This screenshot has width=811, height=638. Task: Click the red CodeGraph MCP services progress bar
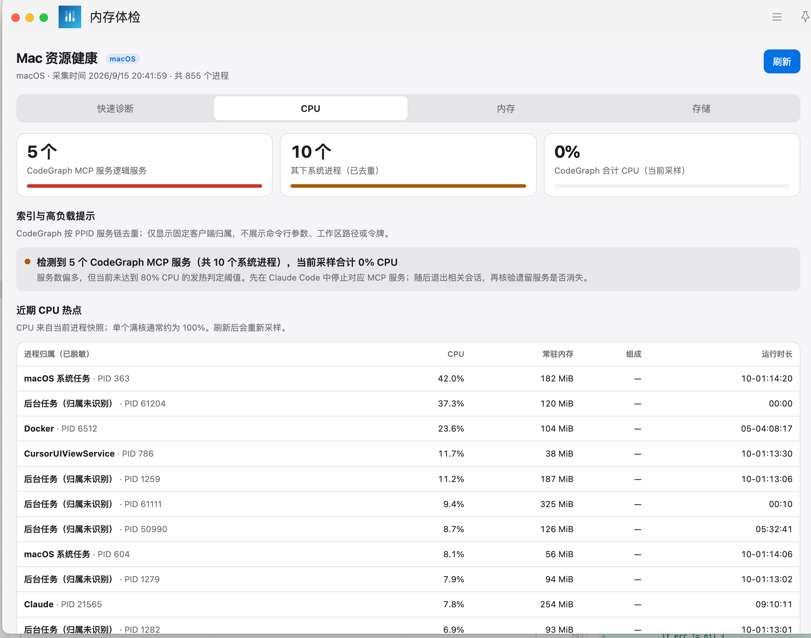(144, 186)
